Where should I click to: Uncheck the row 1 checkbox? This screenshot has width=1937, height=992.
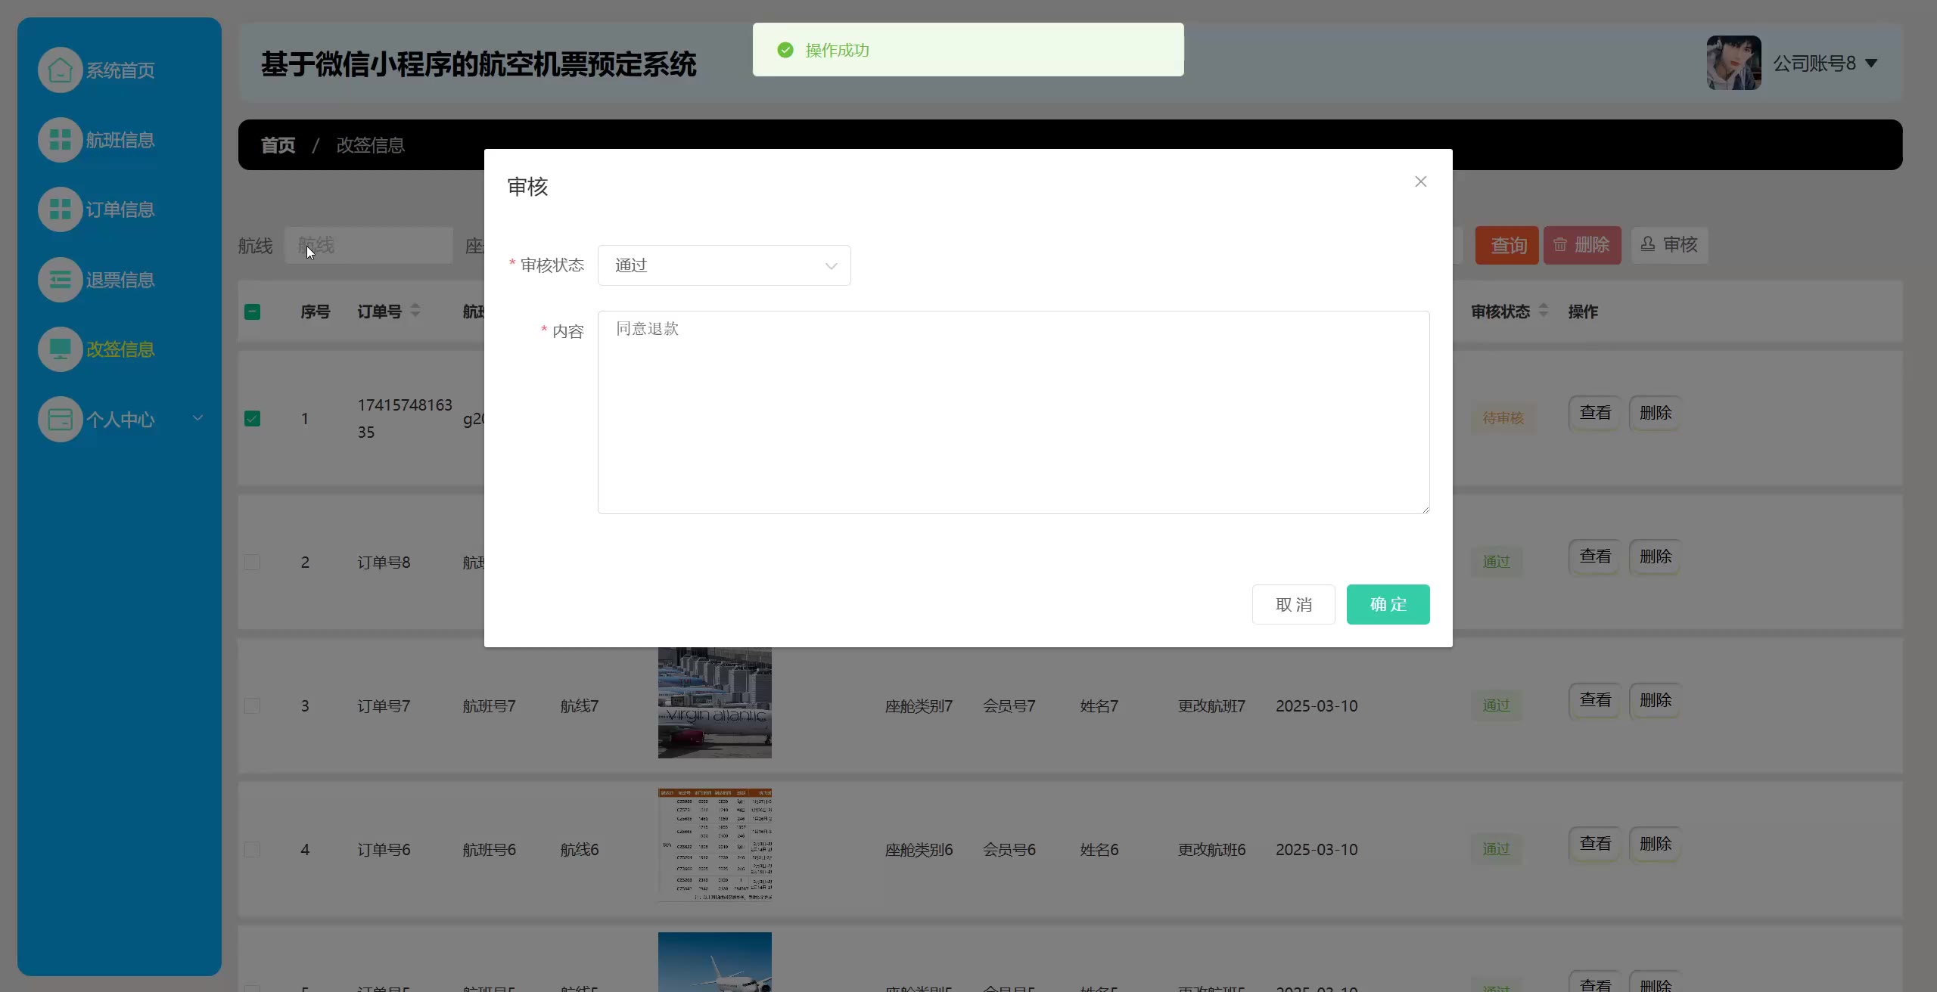pos(253,418)
